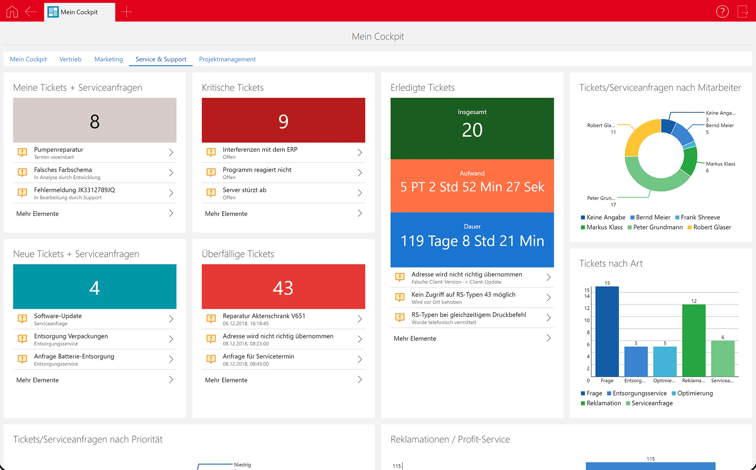Open Falsches Farbschema chevron arrow
This screenshot has height=470, width=756.
(171, 173)
